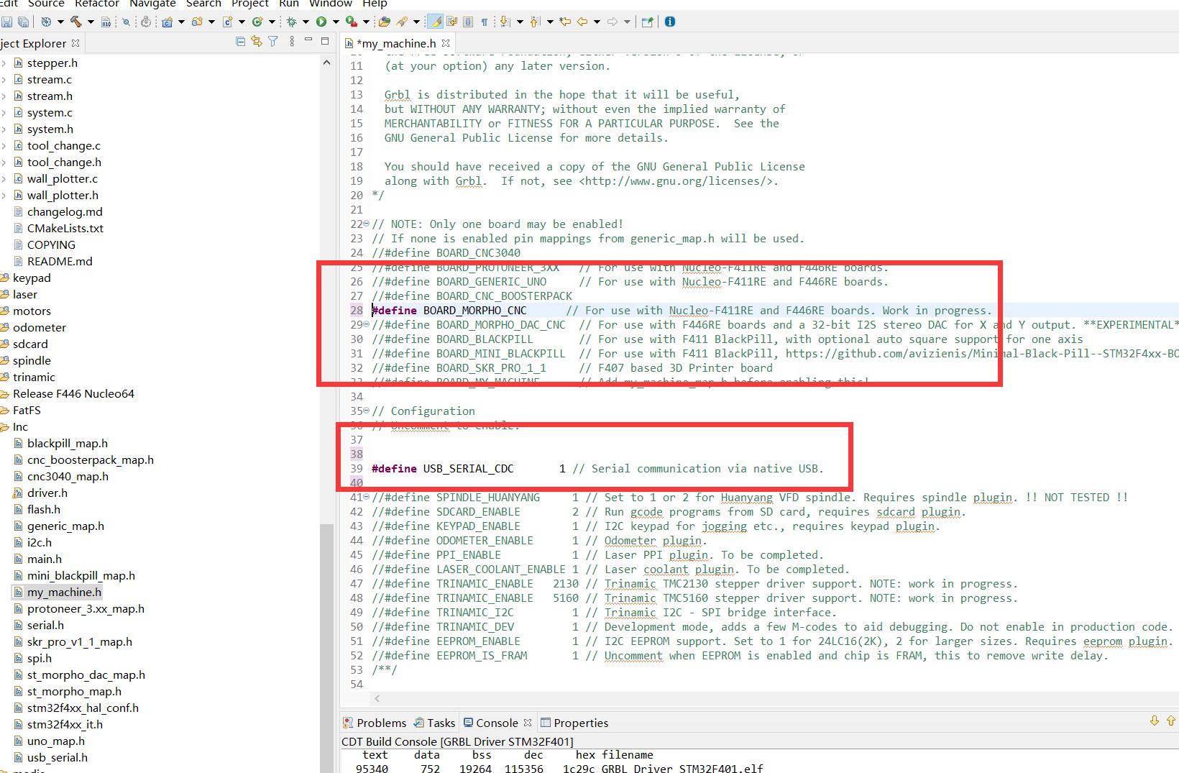Open the Project Explorer filter icon
Viewport: 1179px width, 773px height.
coord(273,42)
